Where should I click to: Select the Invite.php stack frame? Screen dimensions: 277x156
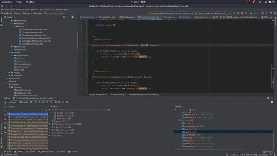28,117
